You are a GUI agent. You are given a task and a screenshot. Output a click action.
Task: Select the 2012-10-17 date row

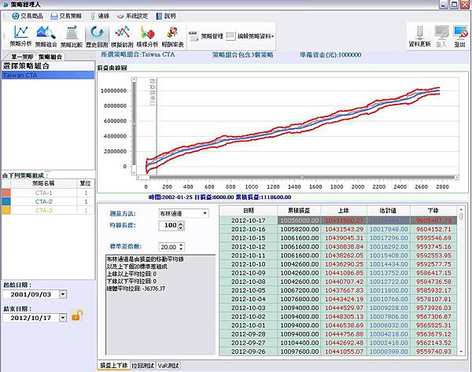point(249,220)
